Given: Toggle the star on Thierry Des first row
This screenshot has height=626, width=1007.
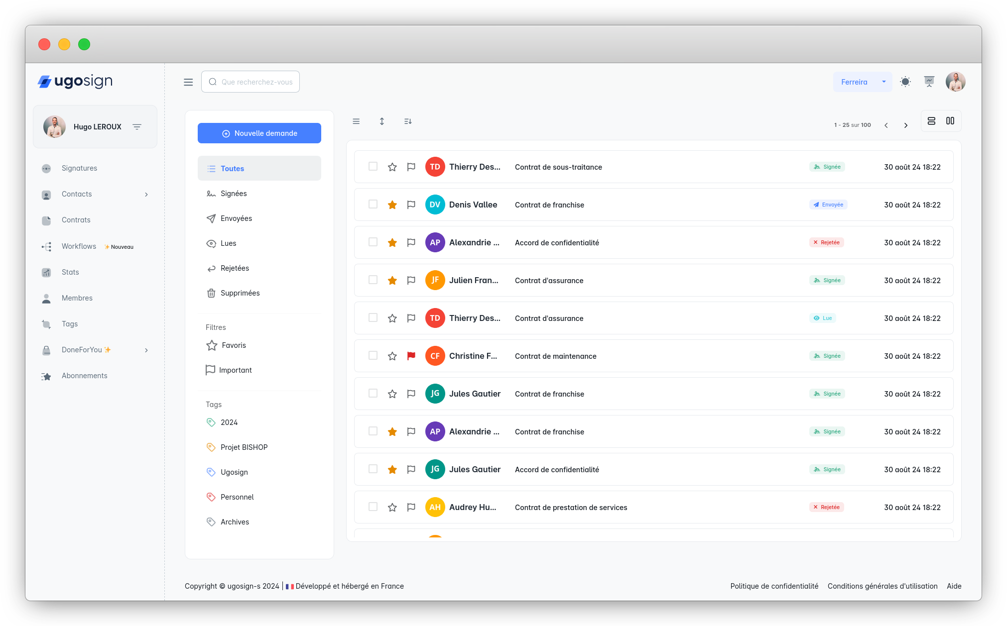Looking at the screenshot, I should [392, 167].
